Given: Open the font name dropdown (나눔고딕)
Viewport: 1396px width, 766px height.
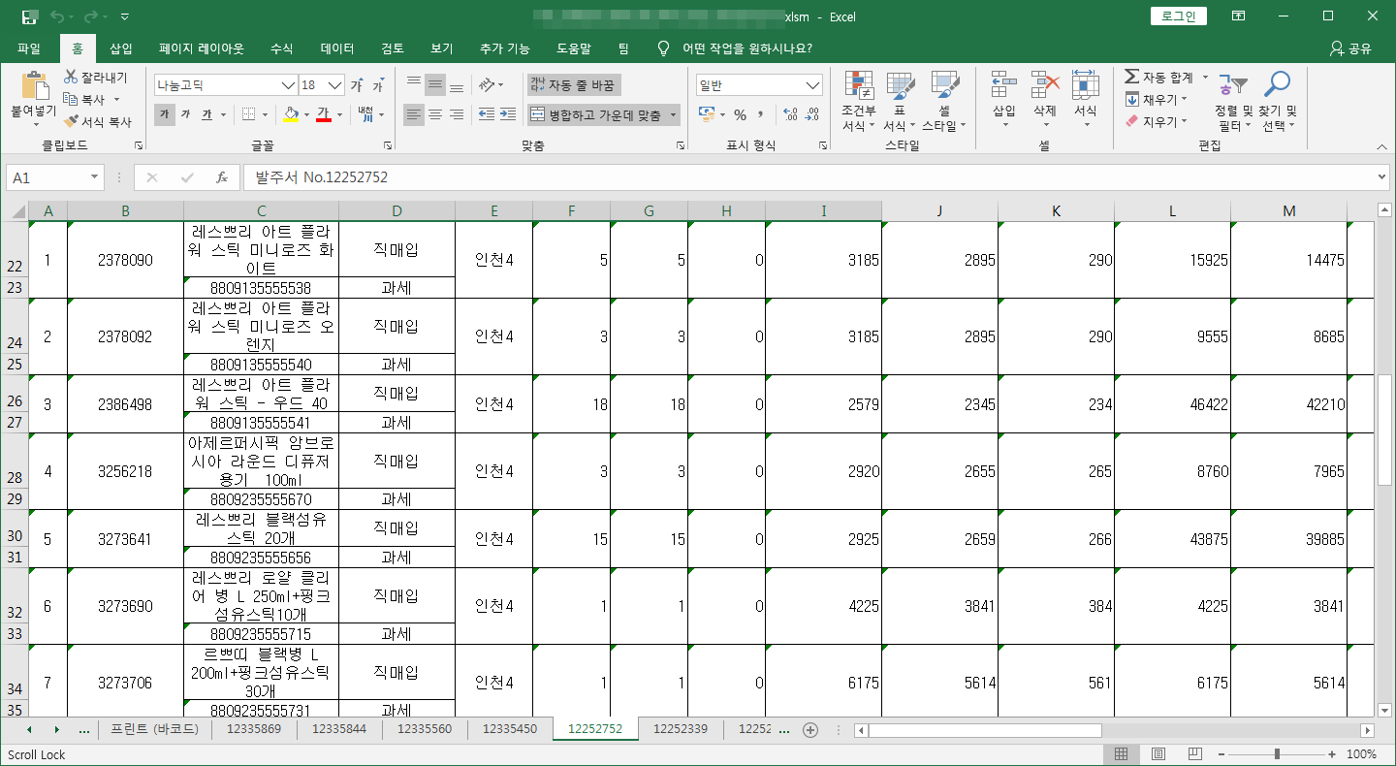Looking at the screenshot, I should (x=288, y=85).
